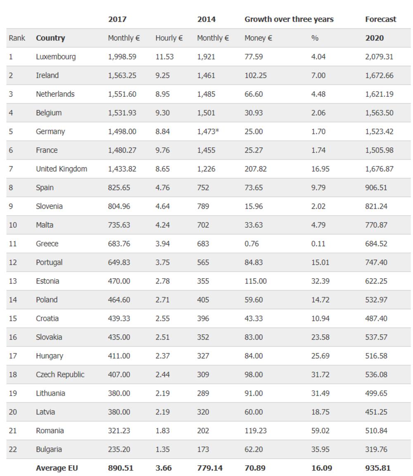Image resolution: width=413 pixels, height=476 pixels.
Task: Click Estonia's forecast value 622.25
Action: pos(376,281)
